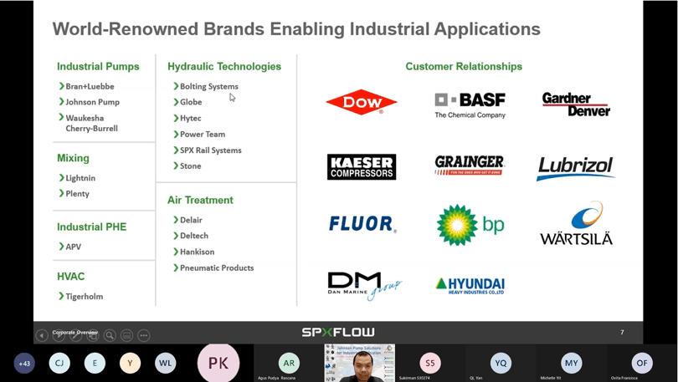Open the see all slides grid button
Viewport: 678px width, 382px height.
(93, 335)
